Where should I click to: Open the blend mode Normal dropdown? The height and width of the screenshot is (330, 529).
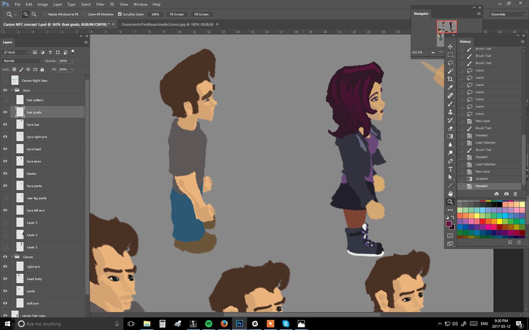point(22,61)
